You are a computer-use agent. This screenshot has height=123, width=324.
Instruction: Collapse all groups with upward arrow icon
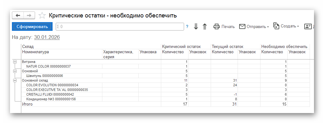205,26
